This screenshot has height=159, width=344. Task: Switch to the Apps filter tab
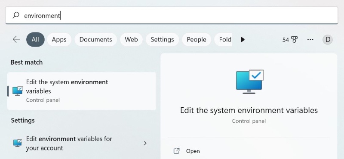point(59,39)
